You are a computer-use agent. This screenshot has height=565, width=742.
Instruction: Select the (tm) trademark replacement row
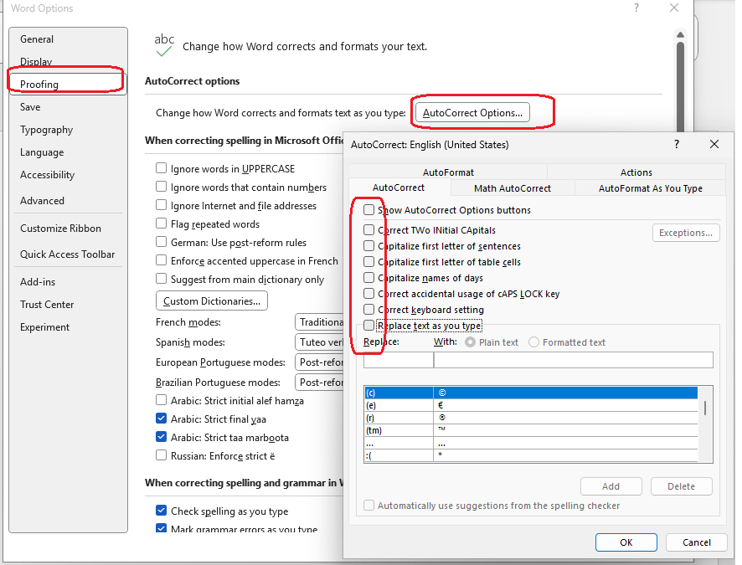pos(530,430)
